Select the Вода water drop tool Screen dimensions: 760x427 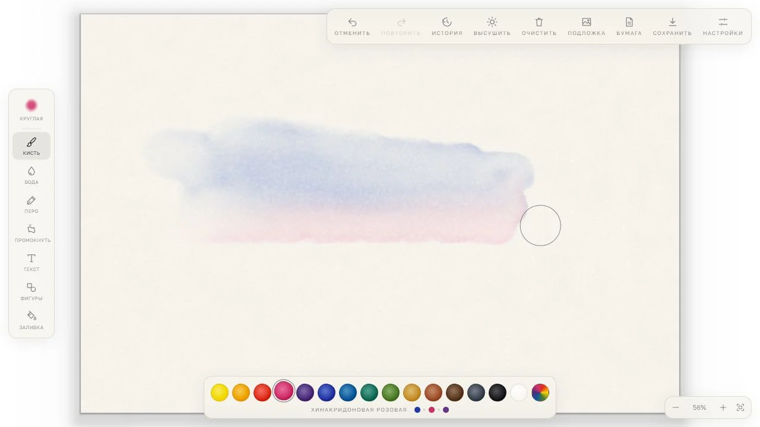pyautogui.click(x=31, y=175)
